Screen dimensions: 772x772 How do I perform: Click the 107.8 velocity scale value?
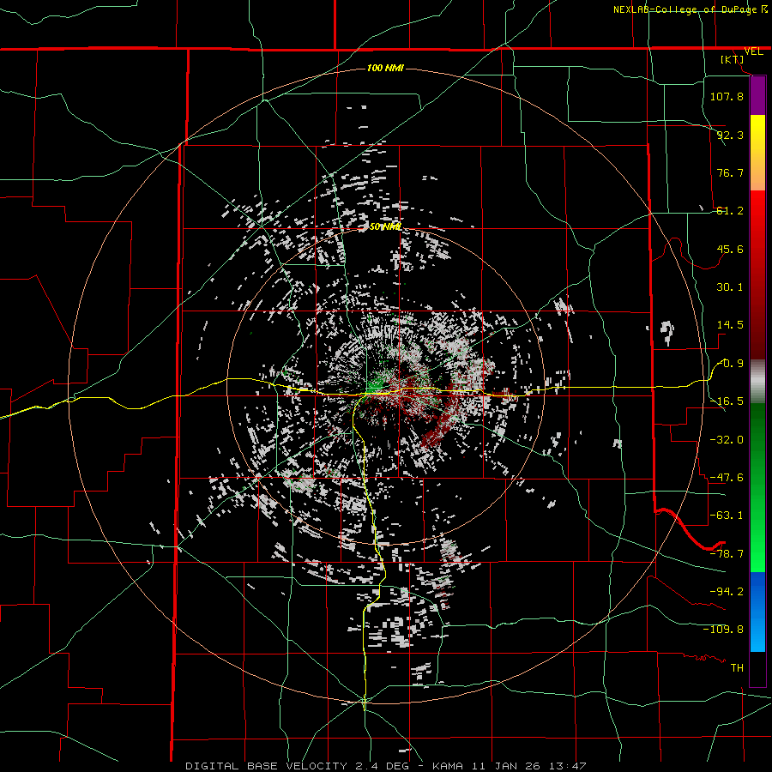pos(727,96)
